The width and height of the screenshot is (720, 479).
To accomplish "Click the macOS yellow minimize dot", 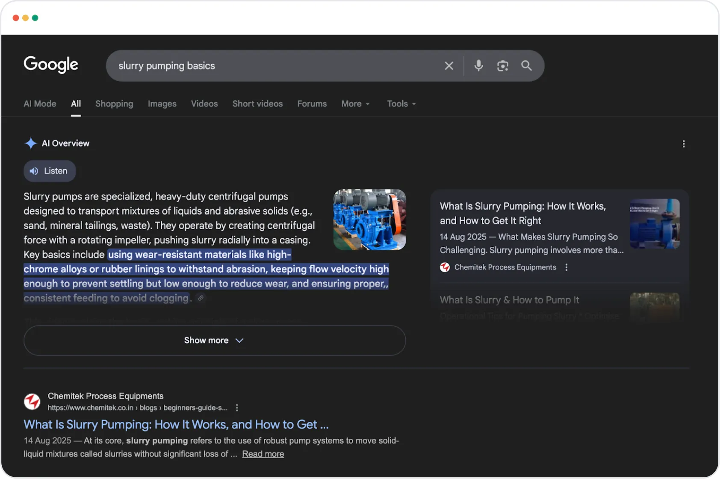I will tap(25, 18).
